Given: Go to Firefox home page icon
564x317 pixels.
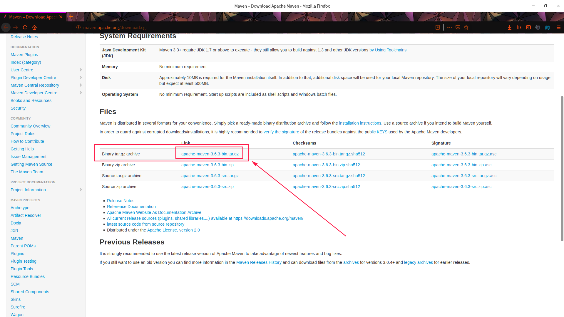Looking at the screenshot, I should coord(34,27).
